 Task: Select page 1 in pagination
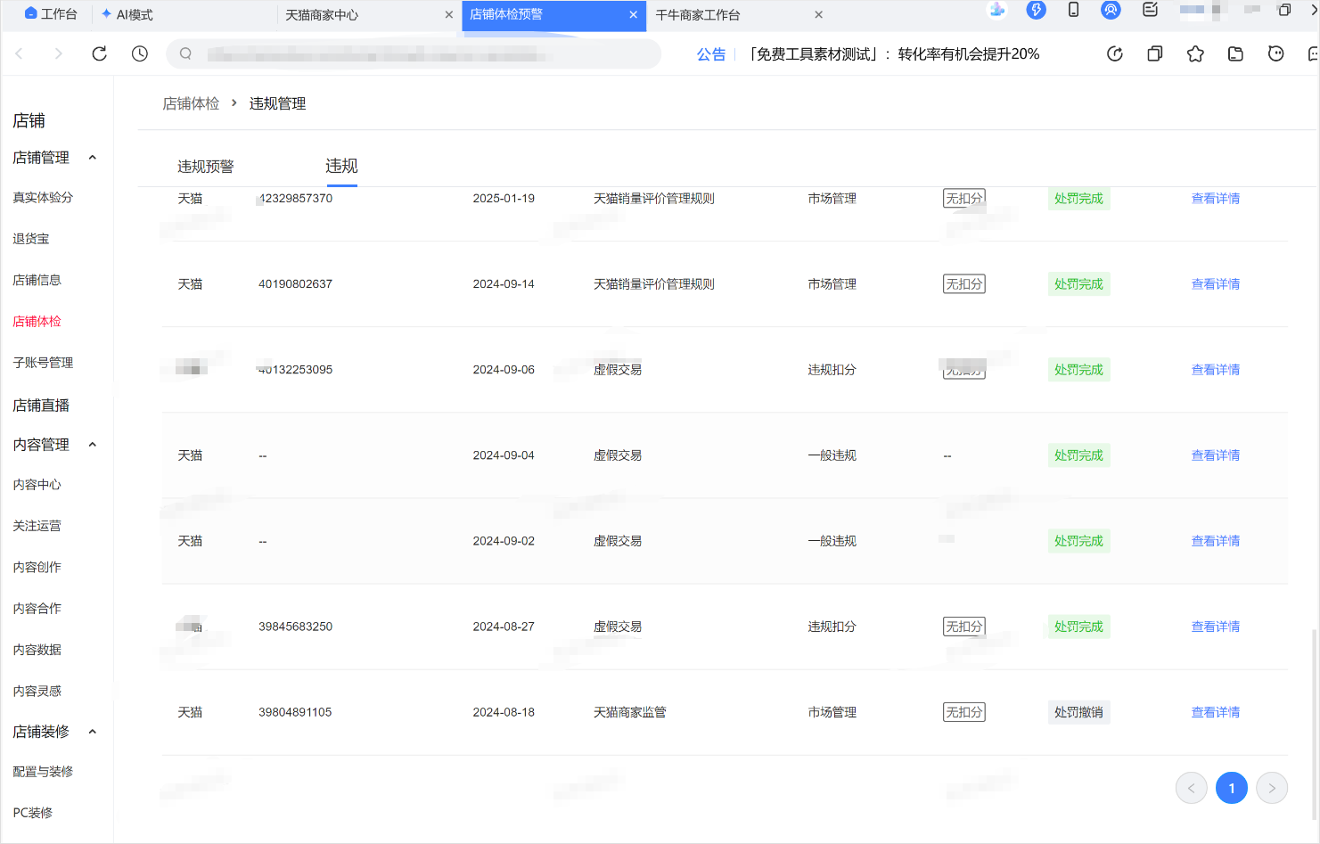1231,788
